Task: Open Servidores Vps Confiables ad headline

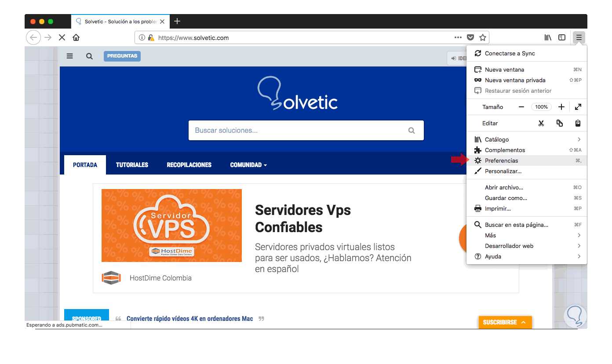Action: [x=303, y=218]
